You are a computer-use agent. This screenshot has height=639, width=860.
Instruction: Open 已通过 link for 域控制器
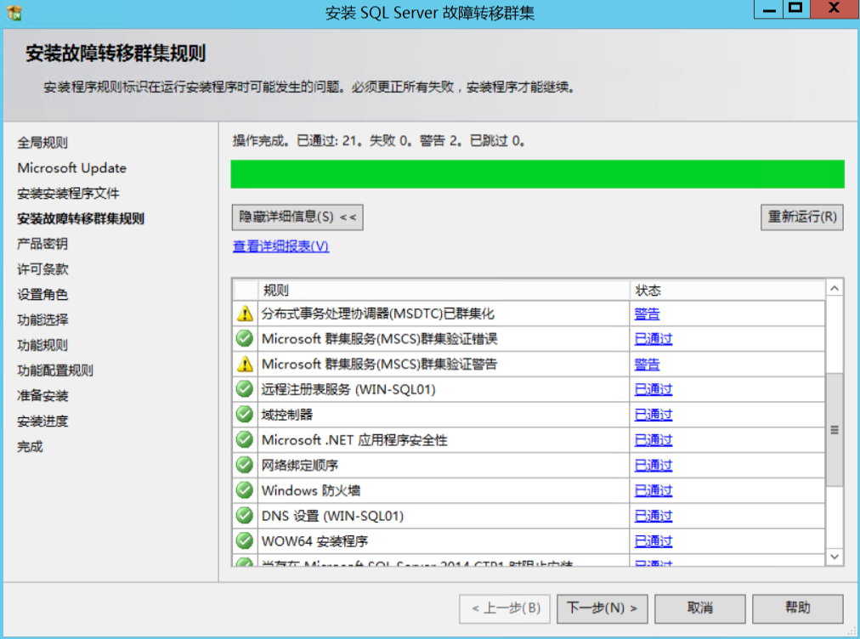[653, 415]
